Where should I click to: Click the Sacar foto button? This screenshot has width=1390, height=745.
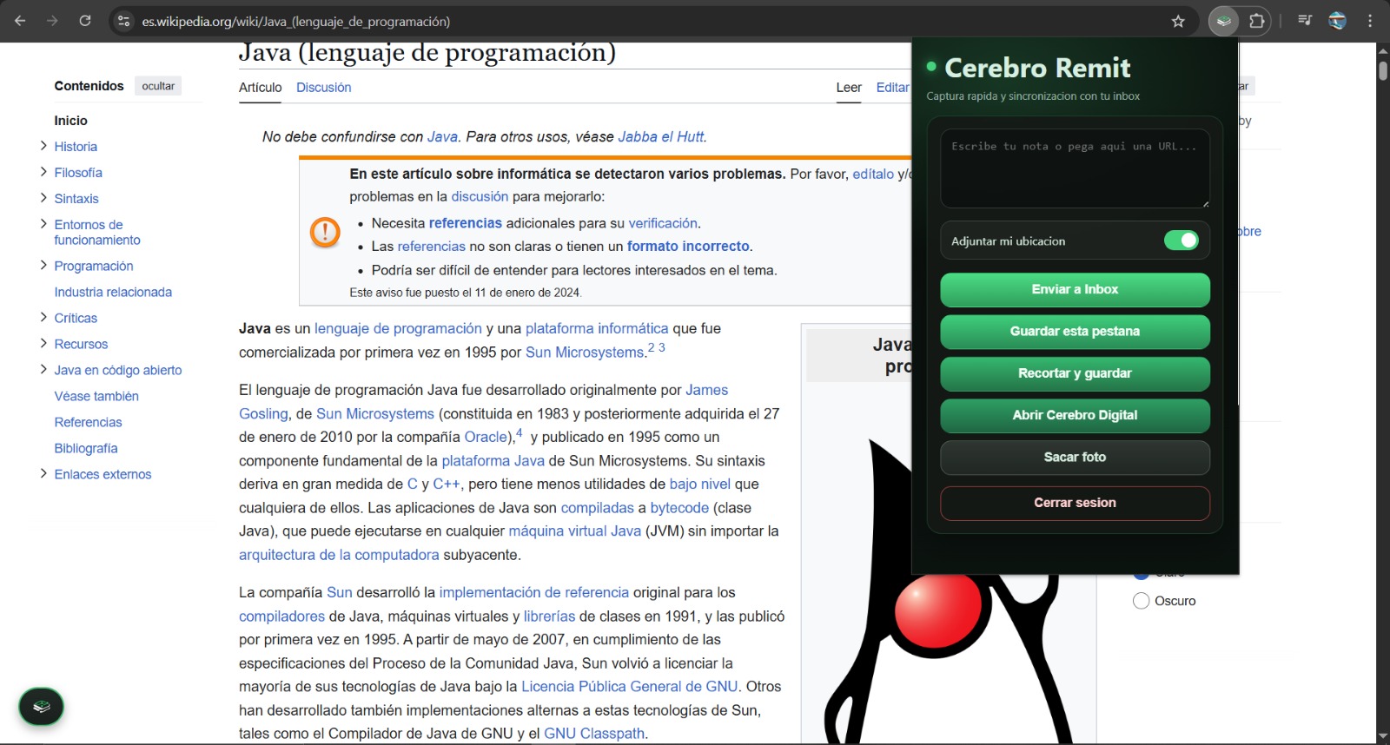[x=1075, y=458]
